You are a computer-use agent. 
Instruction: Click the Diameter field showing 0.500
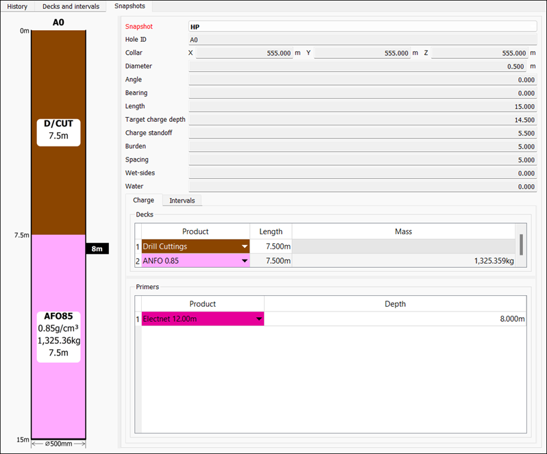[x=357, y=66]
